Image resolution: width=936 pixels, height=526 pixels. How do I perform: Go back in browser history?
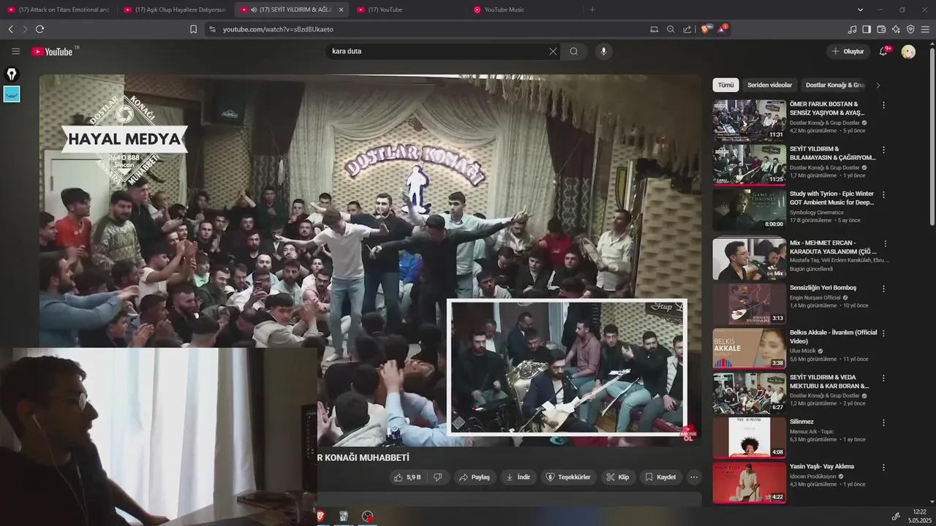[x=10, y=29]
